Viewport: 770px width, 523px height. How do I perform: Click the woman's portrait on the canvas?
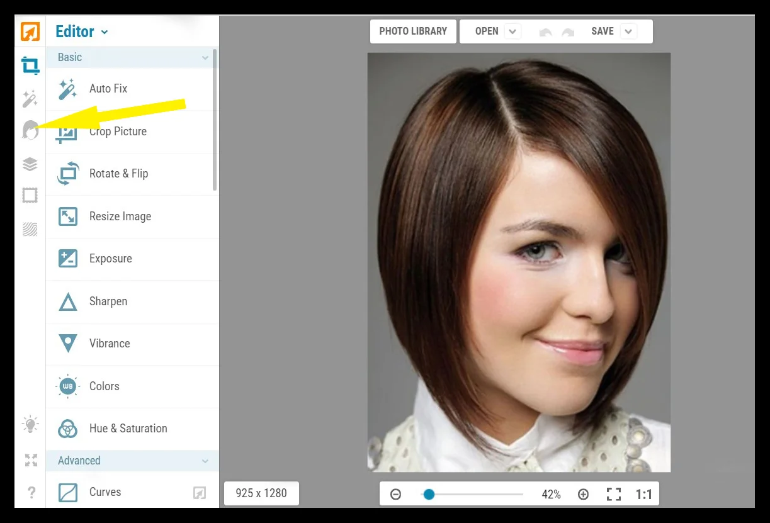[x=519, y=262]
